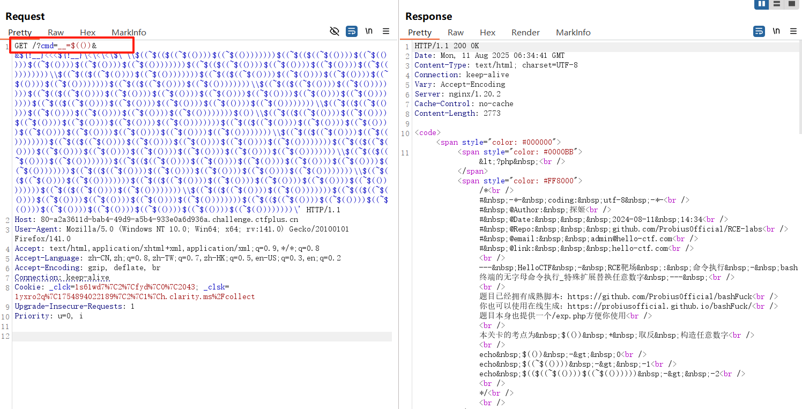
Task: Click the Cookie header line
Action: click(x=135, y=292)
